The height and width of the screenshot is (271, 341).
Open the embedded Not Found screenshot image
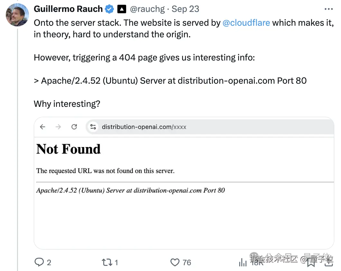[184, 183]
